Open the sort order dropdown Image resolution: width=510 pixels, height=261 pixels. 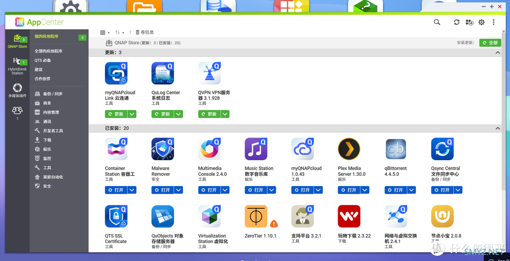pyautogui.click(x=119, y=33)
